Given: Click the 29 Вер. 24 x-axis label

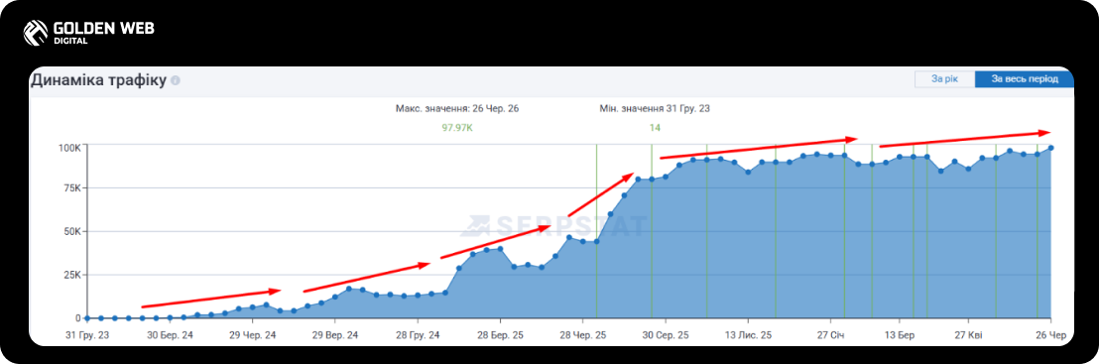Looking at the screenshot, I should pos(335,336).
